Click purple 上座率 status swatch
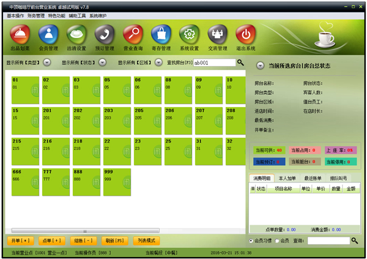Screen dimensions: 367x259 pos(341,150)
